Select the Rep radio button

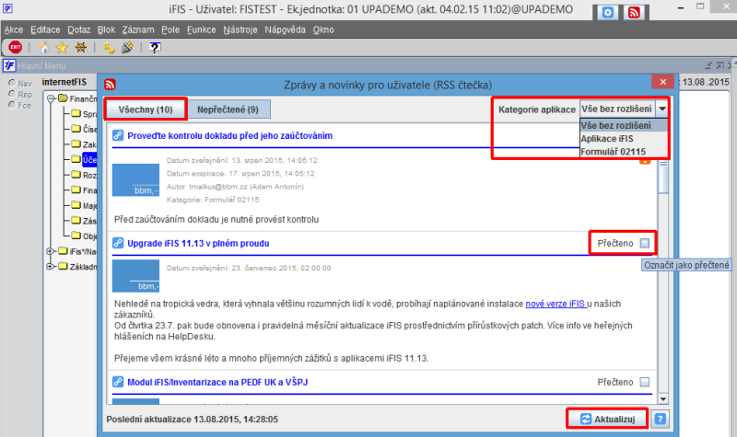(12, 95)
